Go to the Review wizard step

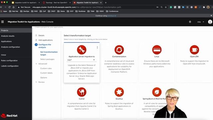(41, 82)
